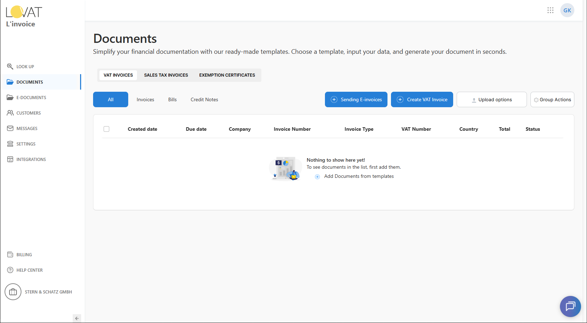Switch to Exemption Certificates tab
This screenshot has height=323, width=587.
[x=227, y=75]
